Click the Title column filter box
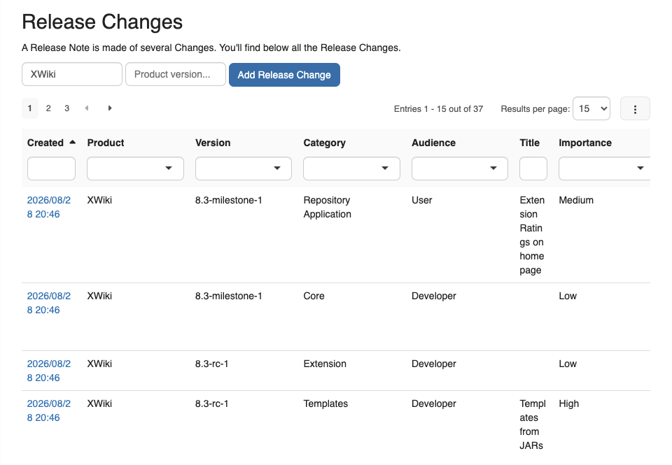The height and width of the screenshot is (465, 672). pyautogui.click(x=533, y=169)
